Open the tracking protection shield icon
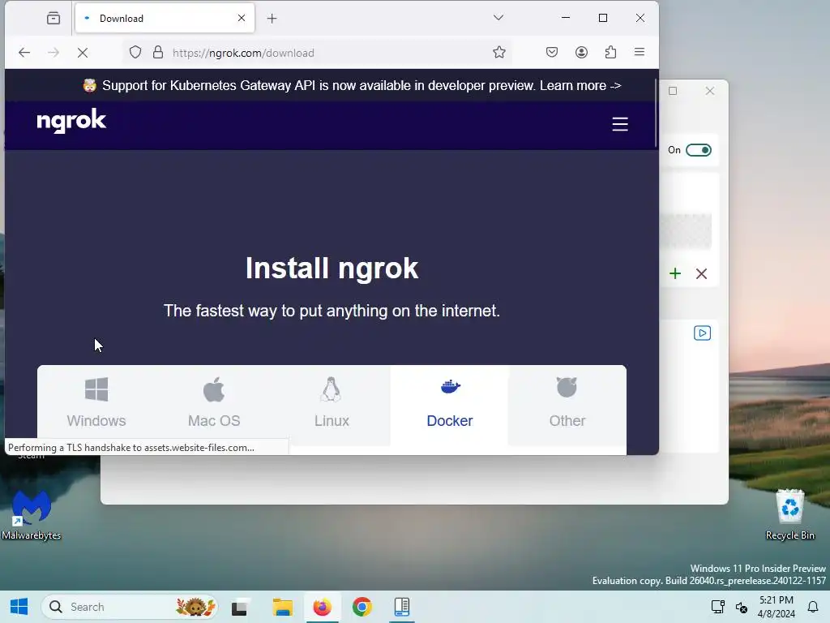Viewport: 830px width, 623px height. tap(135, 53)
